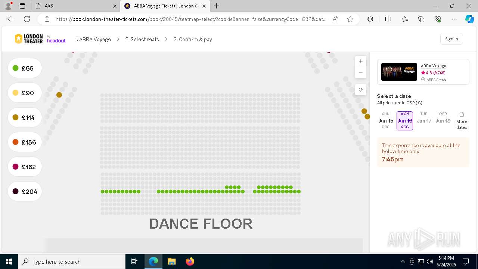The height and width of the screenshot is (269, 478).
Task: Zoom in on the seat map
Action: click(x=360, y=61)
